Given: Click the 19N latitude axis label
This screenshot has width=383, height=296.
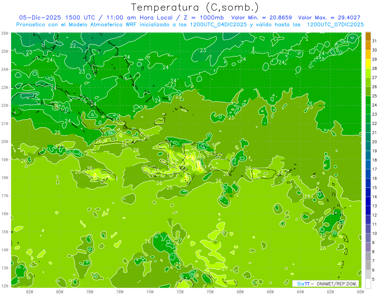Looking at the screenshot, I should point(4,159).
